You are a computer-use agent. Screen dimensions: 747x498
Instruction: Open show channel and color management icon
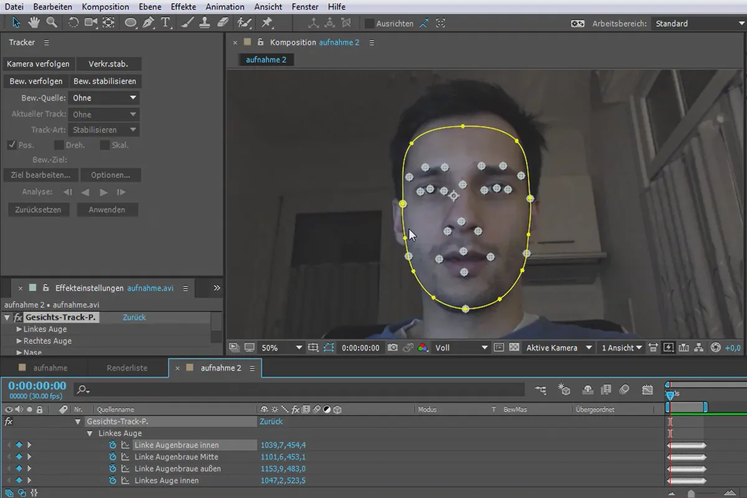[423, 347]
